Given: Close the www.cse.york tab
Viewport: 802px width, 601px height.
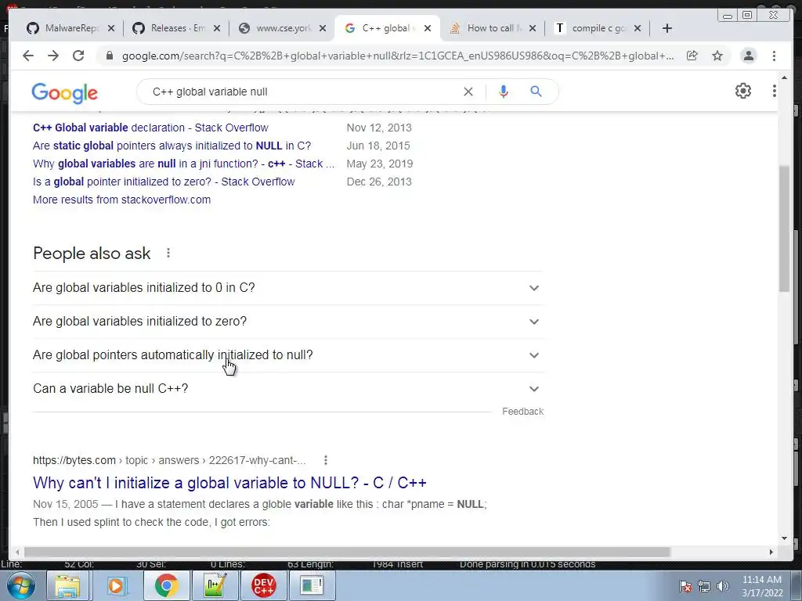Looking at the screenshot, I should [x=323, y=28].
